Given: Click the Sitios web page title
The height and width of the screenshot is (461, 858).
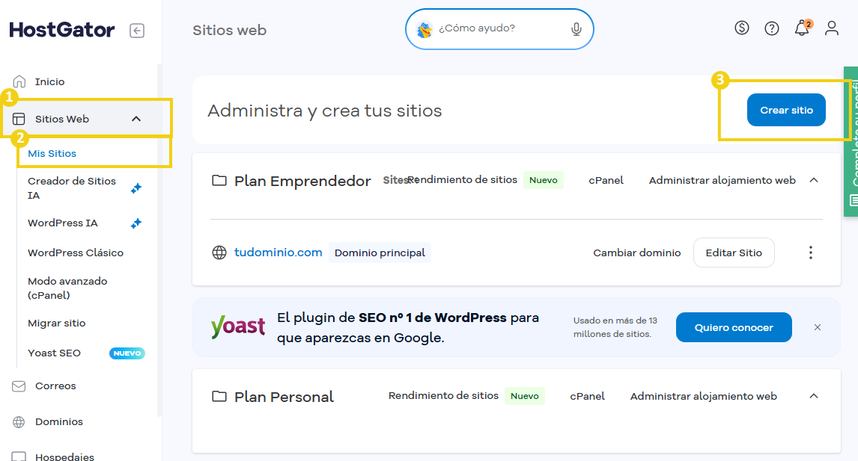Looking at the screenshot, I should pyautogui.click(x=229, y=30).
